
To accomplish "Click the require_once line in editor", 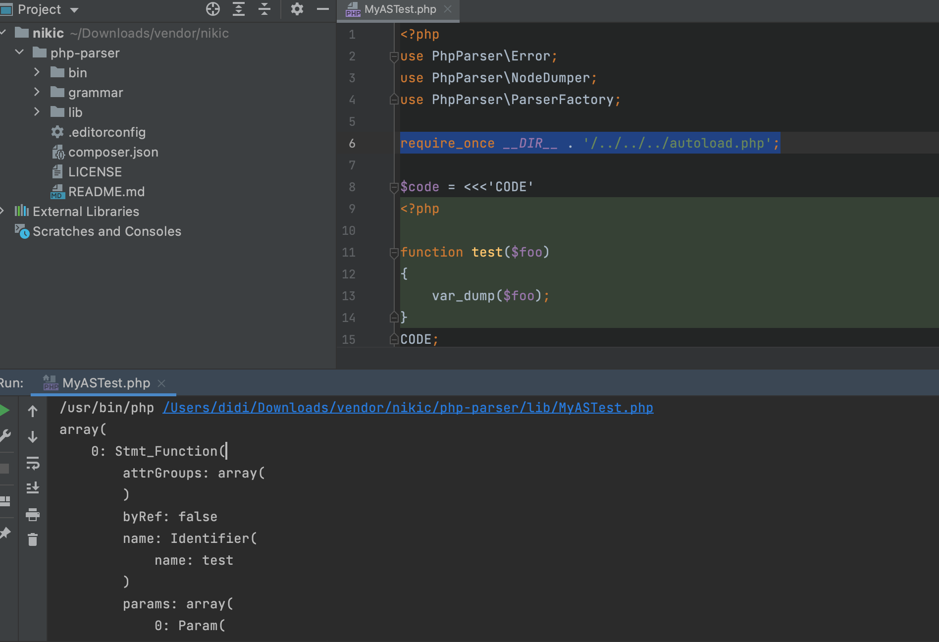I will [x=590, y=143].
